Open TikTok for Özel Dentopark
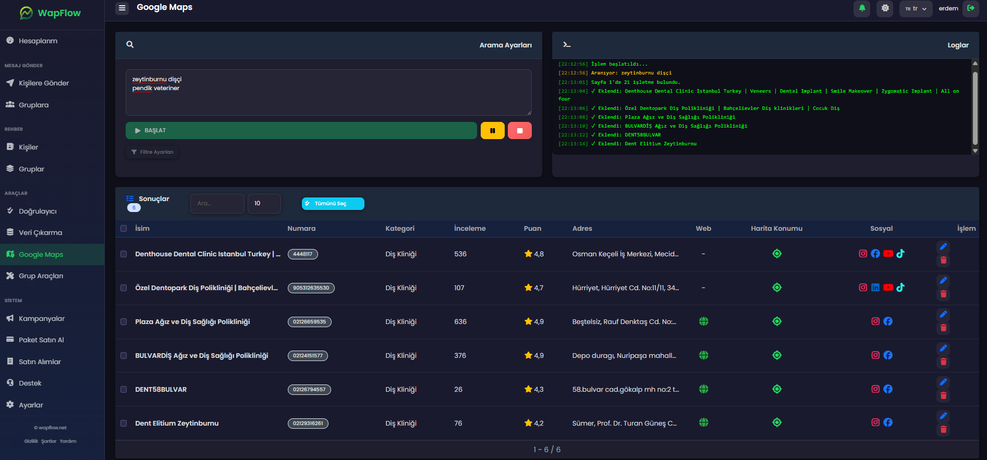This screenshot has width=987, height=460. tap(900, 288)
